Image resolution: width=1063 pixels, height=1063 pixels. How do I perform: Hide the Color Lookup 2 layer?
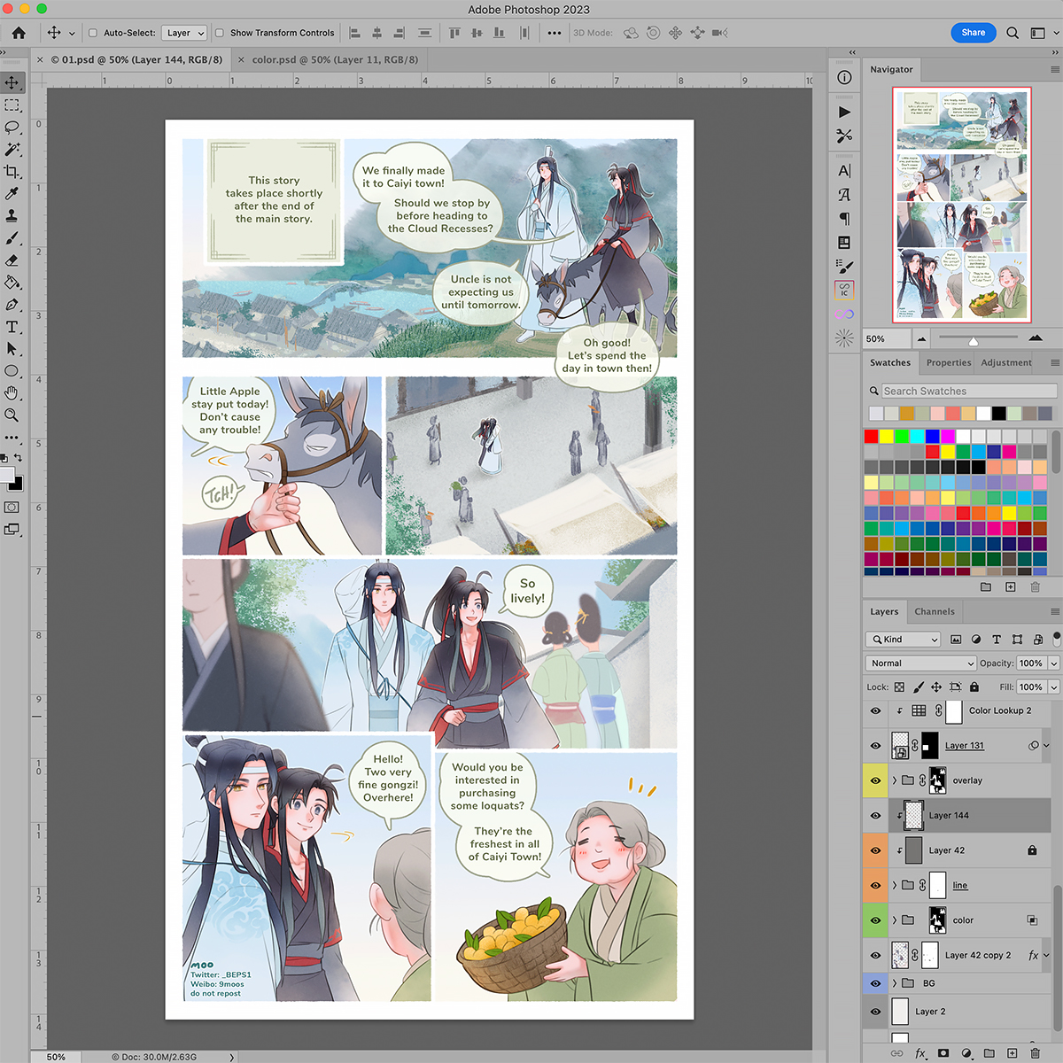click(x=875, y=711)
